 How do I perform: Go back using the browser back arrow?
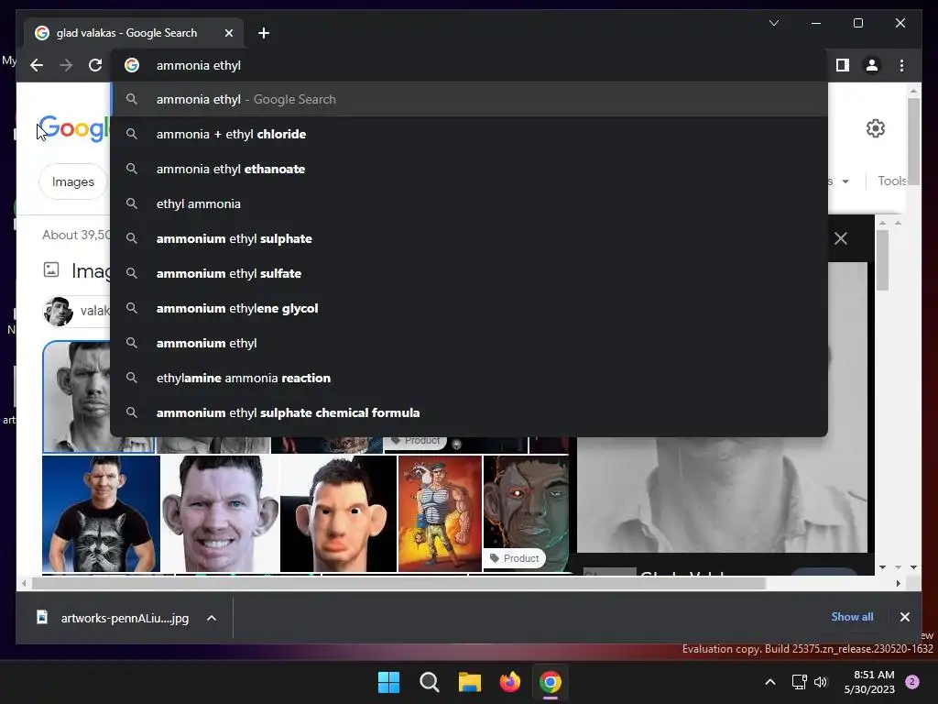tap(37, 65)
